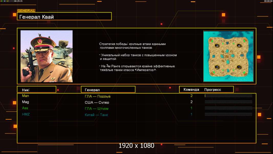This screenshot has height=154, width=273.
Task: Click the 'Ник:' column header
Action: (x=36, y=90)
